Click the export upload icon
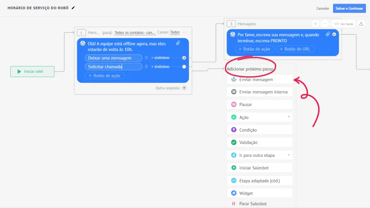The image size is (370, 208). pyautogui.click(x=361, y=24)
